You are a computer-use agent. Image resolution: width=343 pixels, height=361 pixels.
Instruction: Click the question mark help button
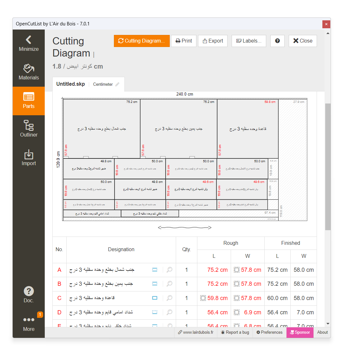pyautogui.click(x=277, y=41)
